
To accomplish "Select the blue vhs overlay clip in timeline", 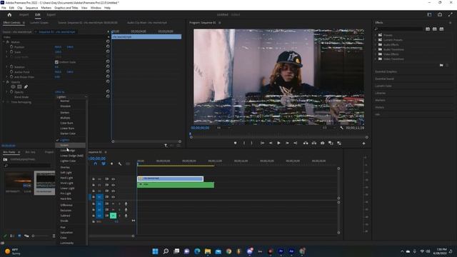I will [170, 178].
